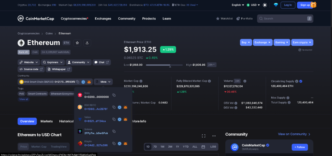Click the Max Supply info icon
332x156 pixels.
288,98
